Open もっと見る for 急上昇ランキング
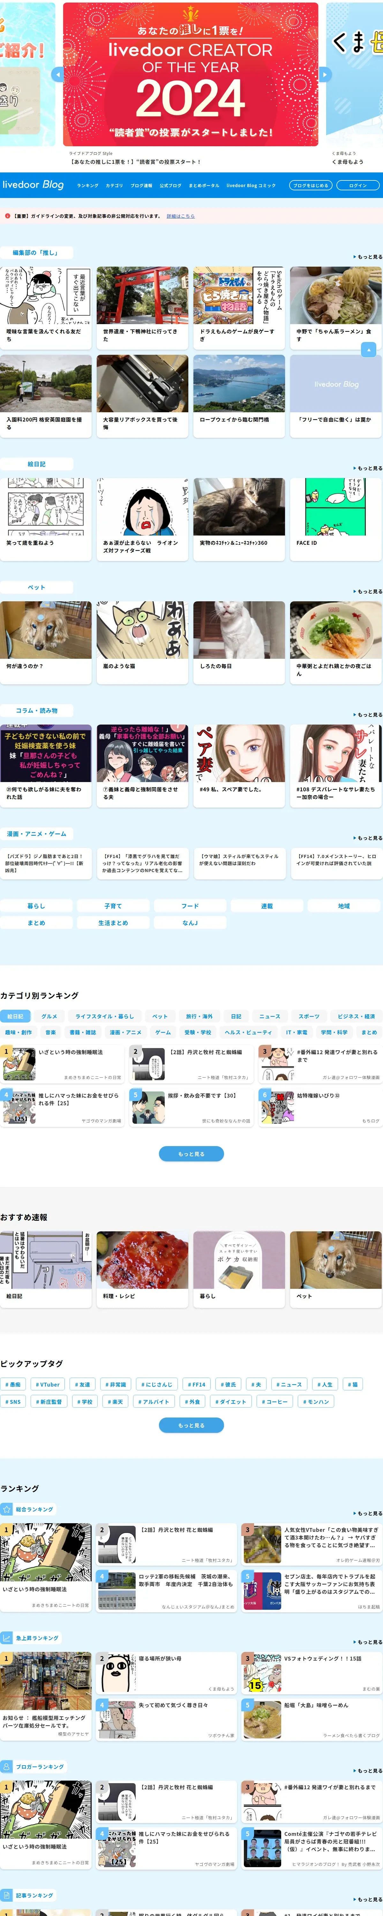383x1916 pixels. point(368,1642)
